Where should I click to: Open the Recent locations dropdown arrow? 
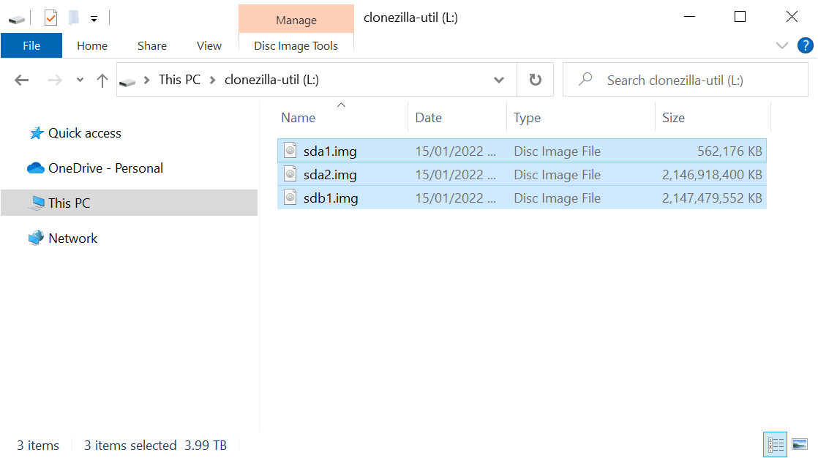pyautogui.click(x=80, y=80)
